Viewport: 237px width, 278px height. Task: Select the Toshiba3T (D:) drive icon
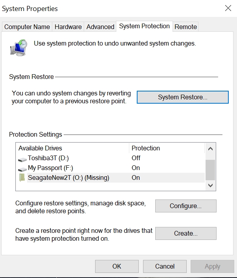click(22, 160)
